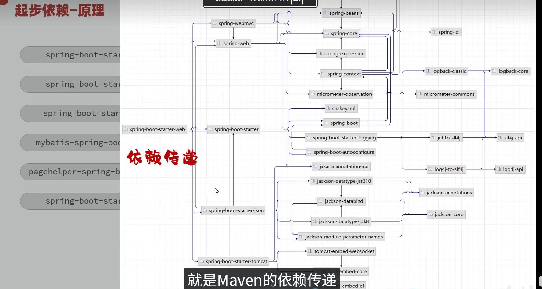Select the logback-classic node

(x=446, y=71)
